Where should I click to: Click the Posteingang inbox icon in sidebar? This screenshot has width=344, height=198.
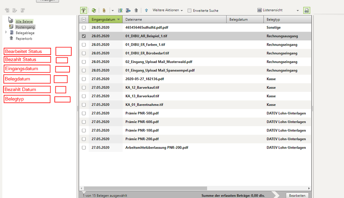click(11, 27)
